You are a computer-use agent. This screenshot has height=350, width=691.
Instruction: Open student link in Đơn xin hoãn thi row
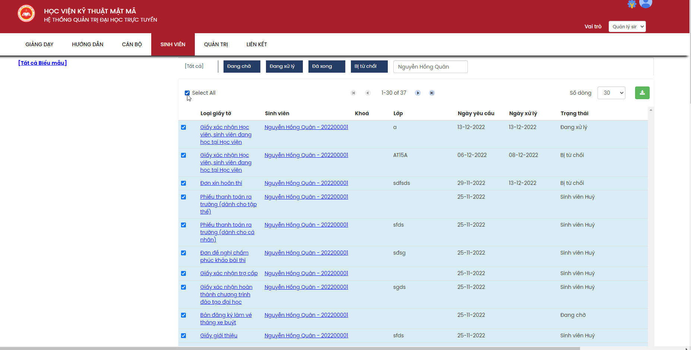click(x=306, y=183)
